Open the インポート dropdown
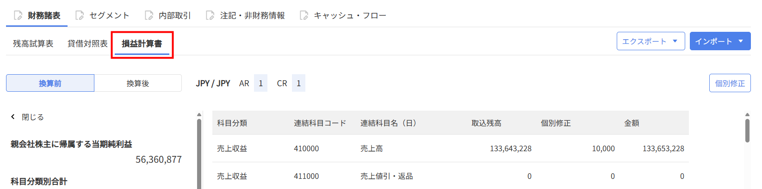Screen dimensions: 762x189 (719, 41)
